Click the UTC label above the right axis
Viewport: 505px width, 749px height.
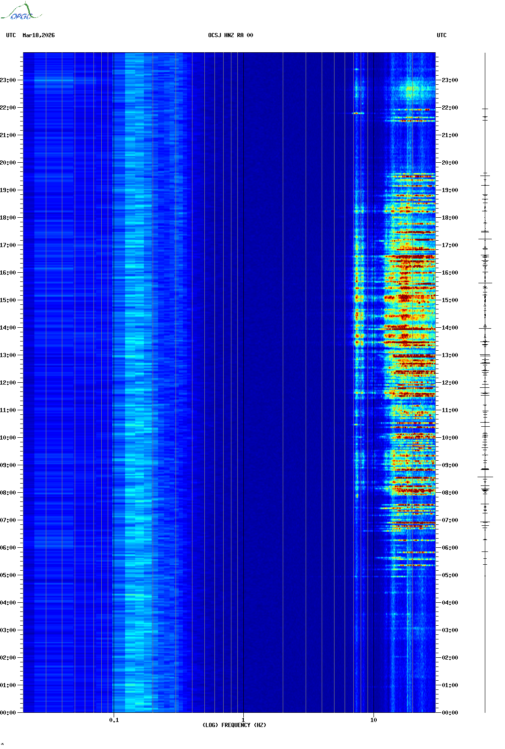pyautogui.click(x=442, y=35)
